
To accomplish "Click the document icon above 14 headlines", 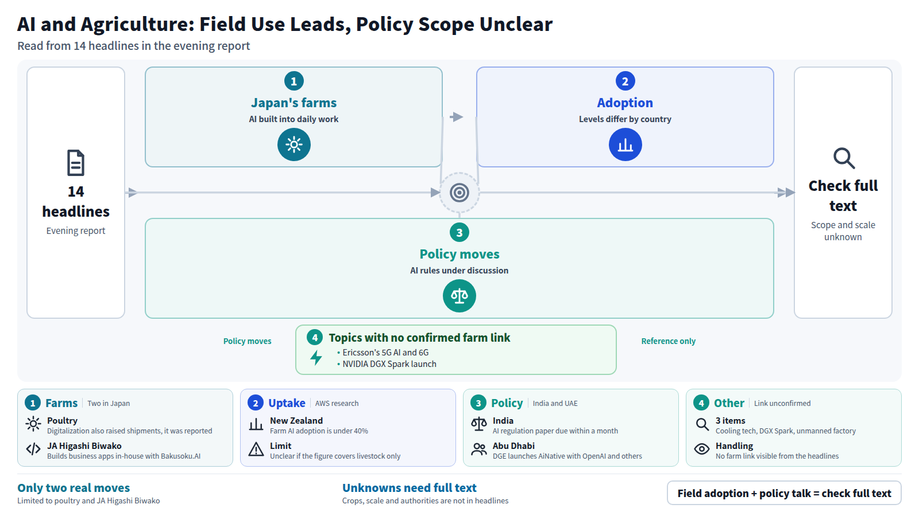I will pos(76,163).
